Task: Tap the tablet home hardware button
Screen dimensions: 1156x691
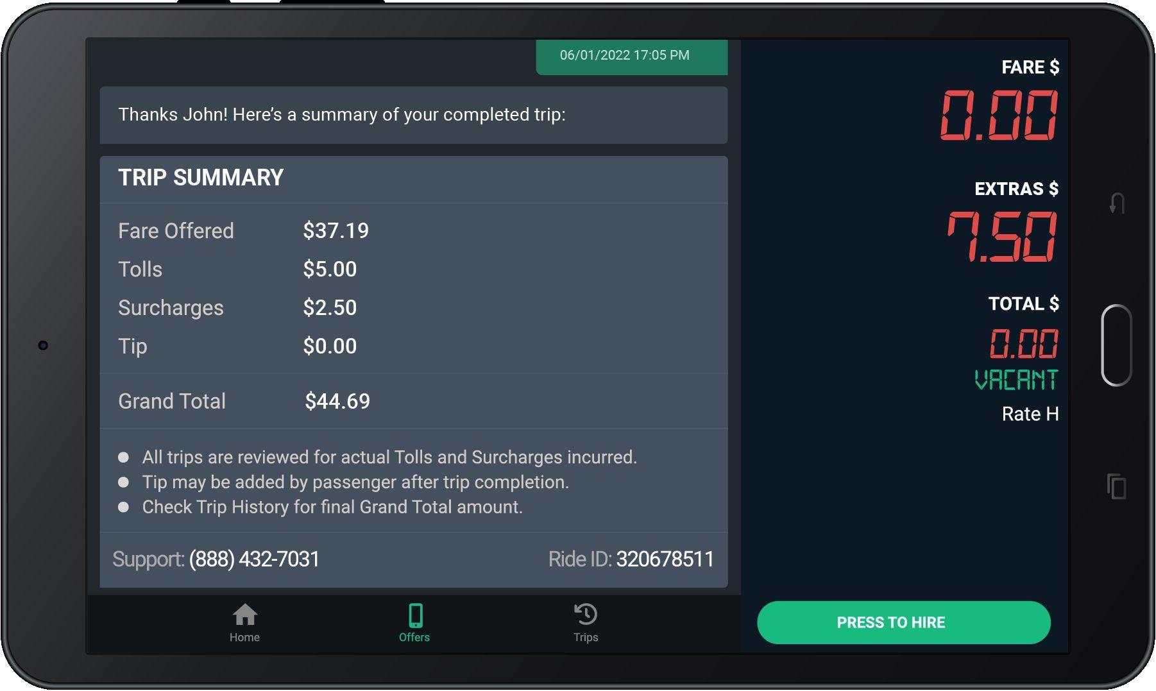Action: [x=1116, y=345]
